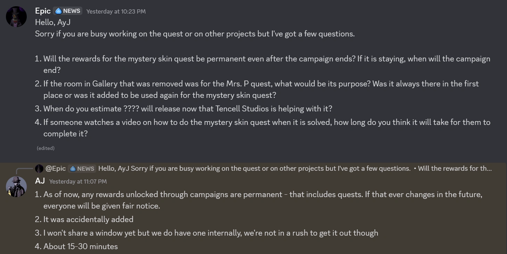Click AJ's answer "It was accidentally added"
The image size is (507, 254).
(x=88, y=219)
